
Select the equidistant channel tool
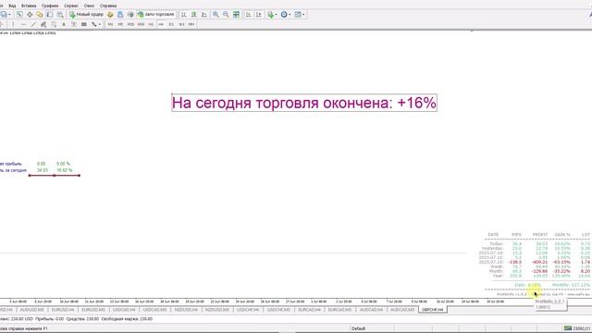[43, 24]
